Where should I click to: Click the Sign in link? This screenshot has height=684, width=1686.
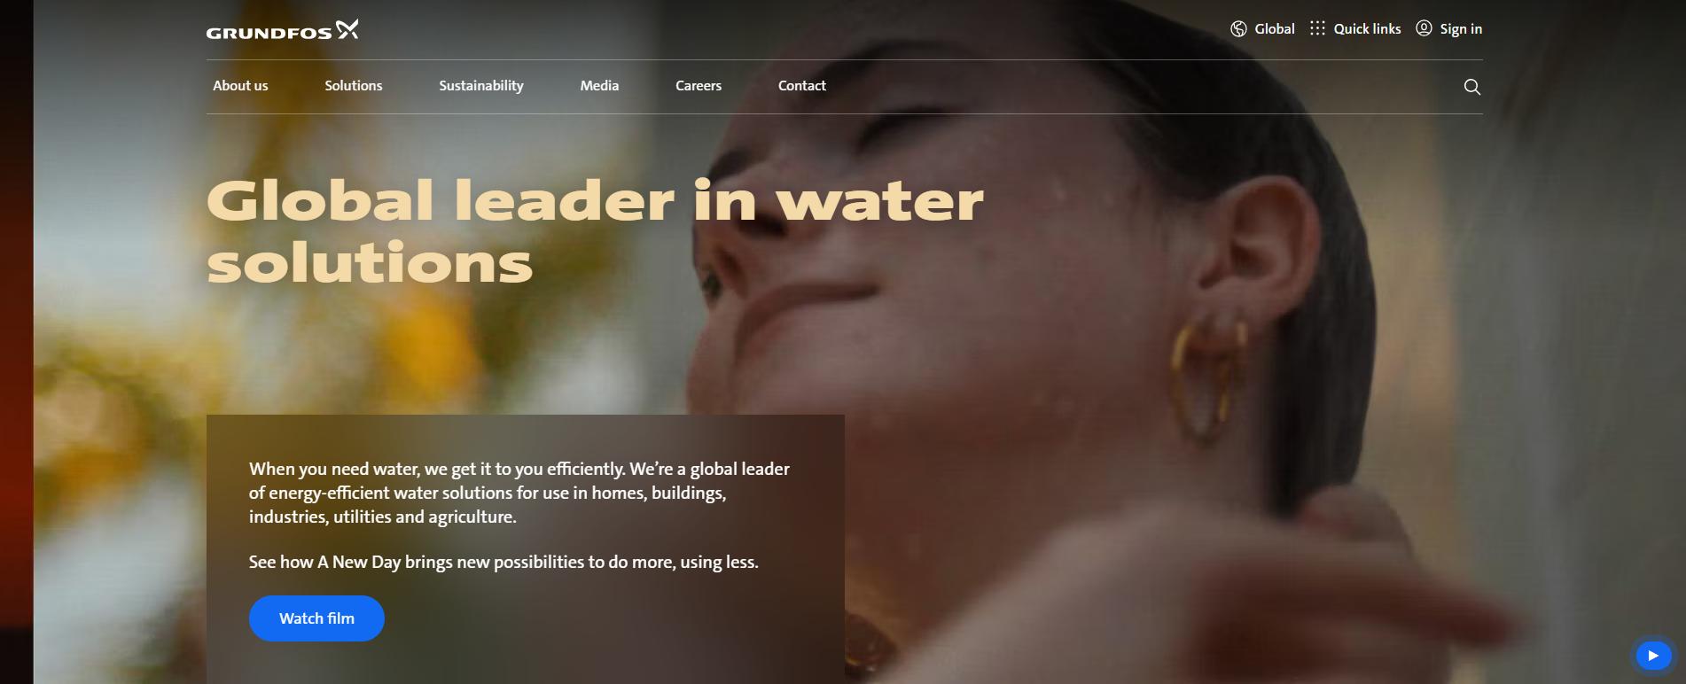(x=1461, y=29)
